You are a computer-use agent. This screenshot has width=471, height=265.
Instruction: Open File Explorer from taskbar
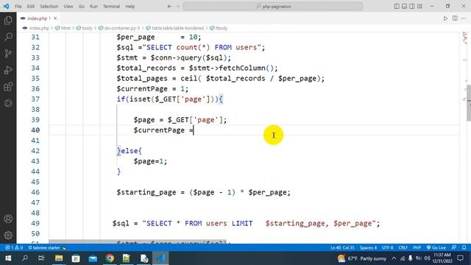(x=59, y=258)
